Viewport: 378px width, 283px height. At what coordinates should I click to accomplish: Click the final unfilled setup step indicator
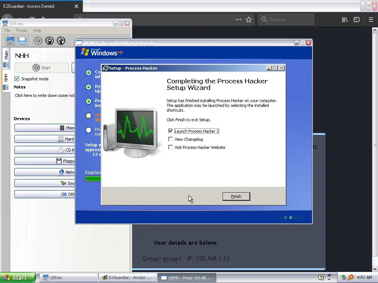point(89,130)
